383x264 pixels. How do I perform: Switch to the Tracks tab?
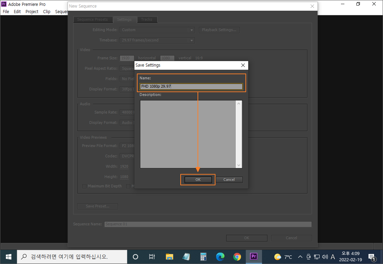click(147, 20)
